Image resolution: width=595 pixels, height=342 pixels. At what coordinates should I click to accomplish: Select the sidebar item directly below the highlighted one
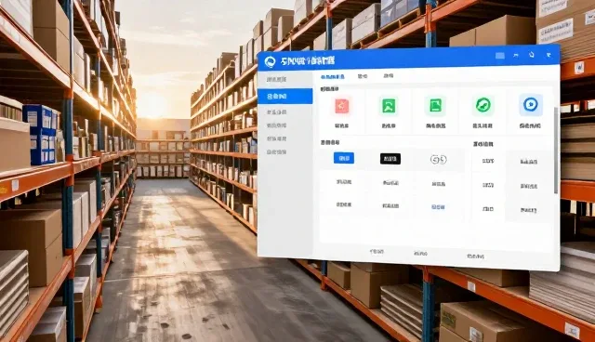pos(277,112)
